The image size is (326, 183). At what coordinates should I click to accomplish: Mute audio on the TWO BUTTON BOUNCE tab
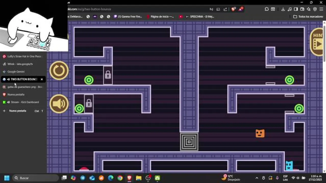(8, 79)
